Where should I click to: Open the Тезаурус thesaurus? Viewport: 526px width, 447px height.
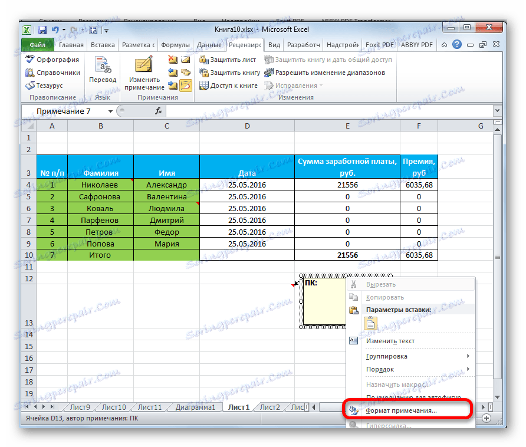click(x=44, y=86)
